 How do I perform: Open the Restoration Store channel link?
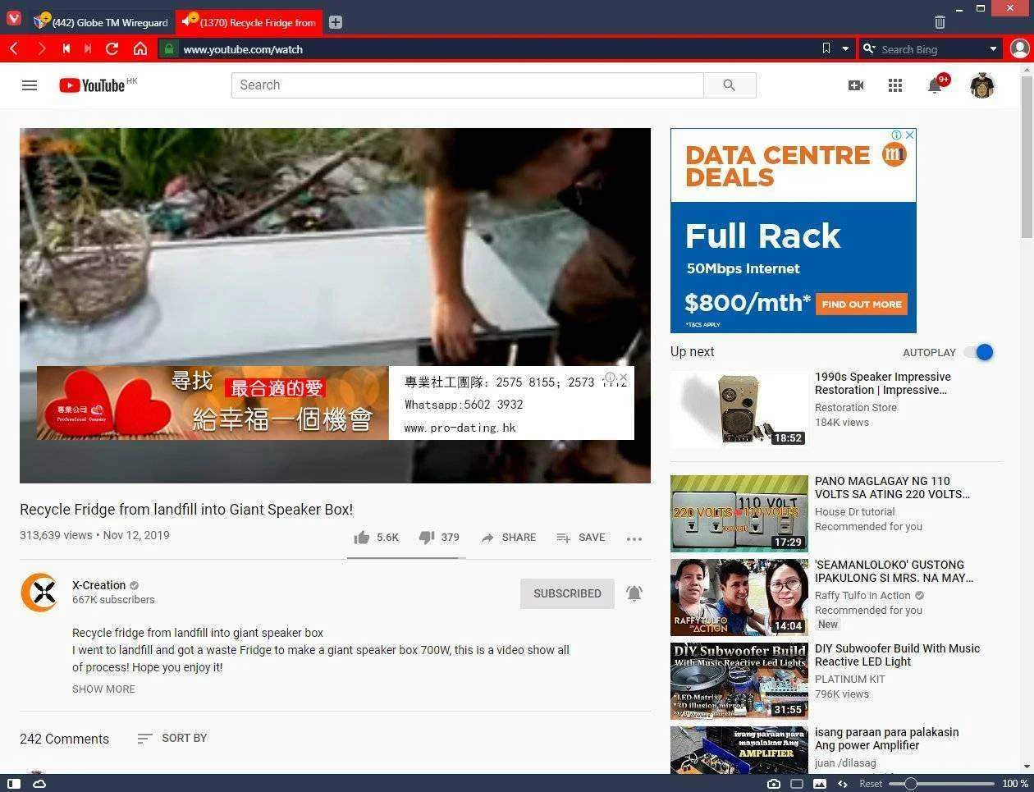pos(856,407)
